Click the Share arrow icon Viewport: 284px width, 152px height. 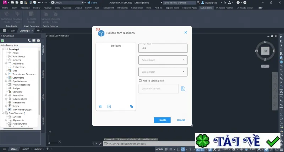coord(89,2)
